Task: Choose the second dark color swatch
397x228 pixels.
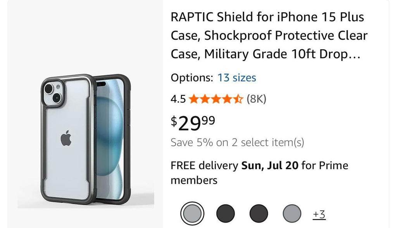Action: click(225, 214)
